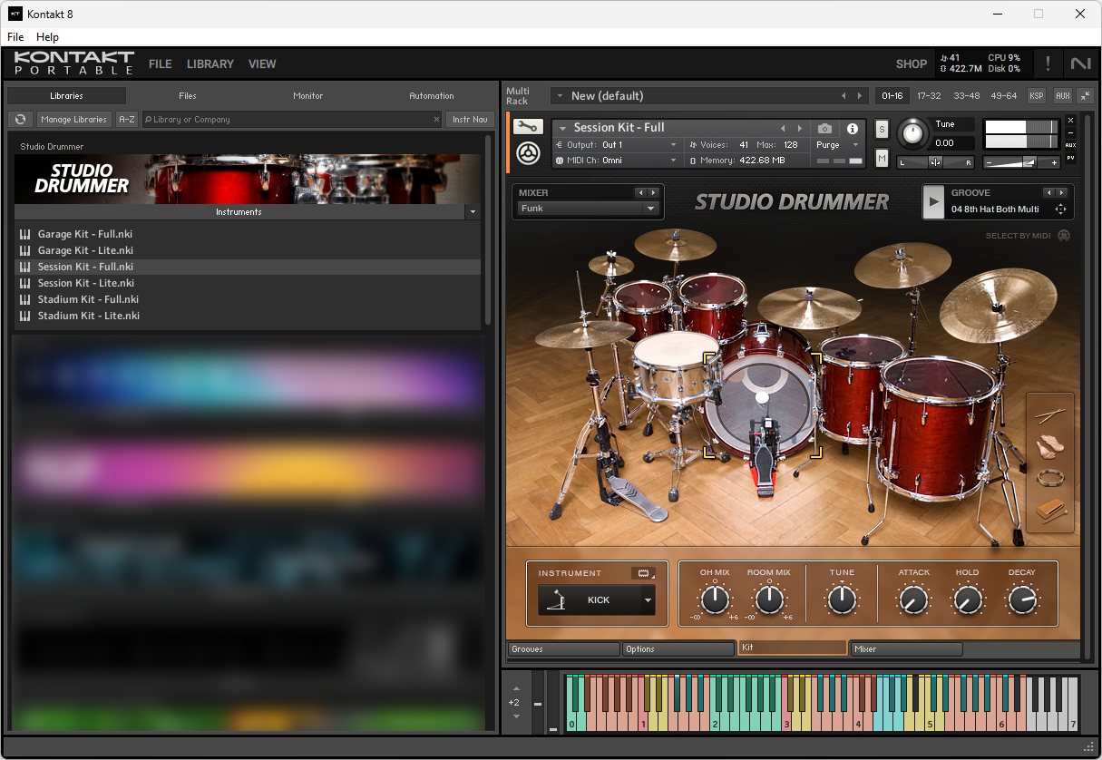Click the refresh libraries icon
The height and width of the screenshot is (760, 1102).
pos(20,119)
